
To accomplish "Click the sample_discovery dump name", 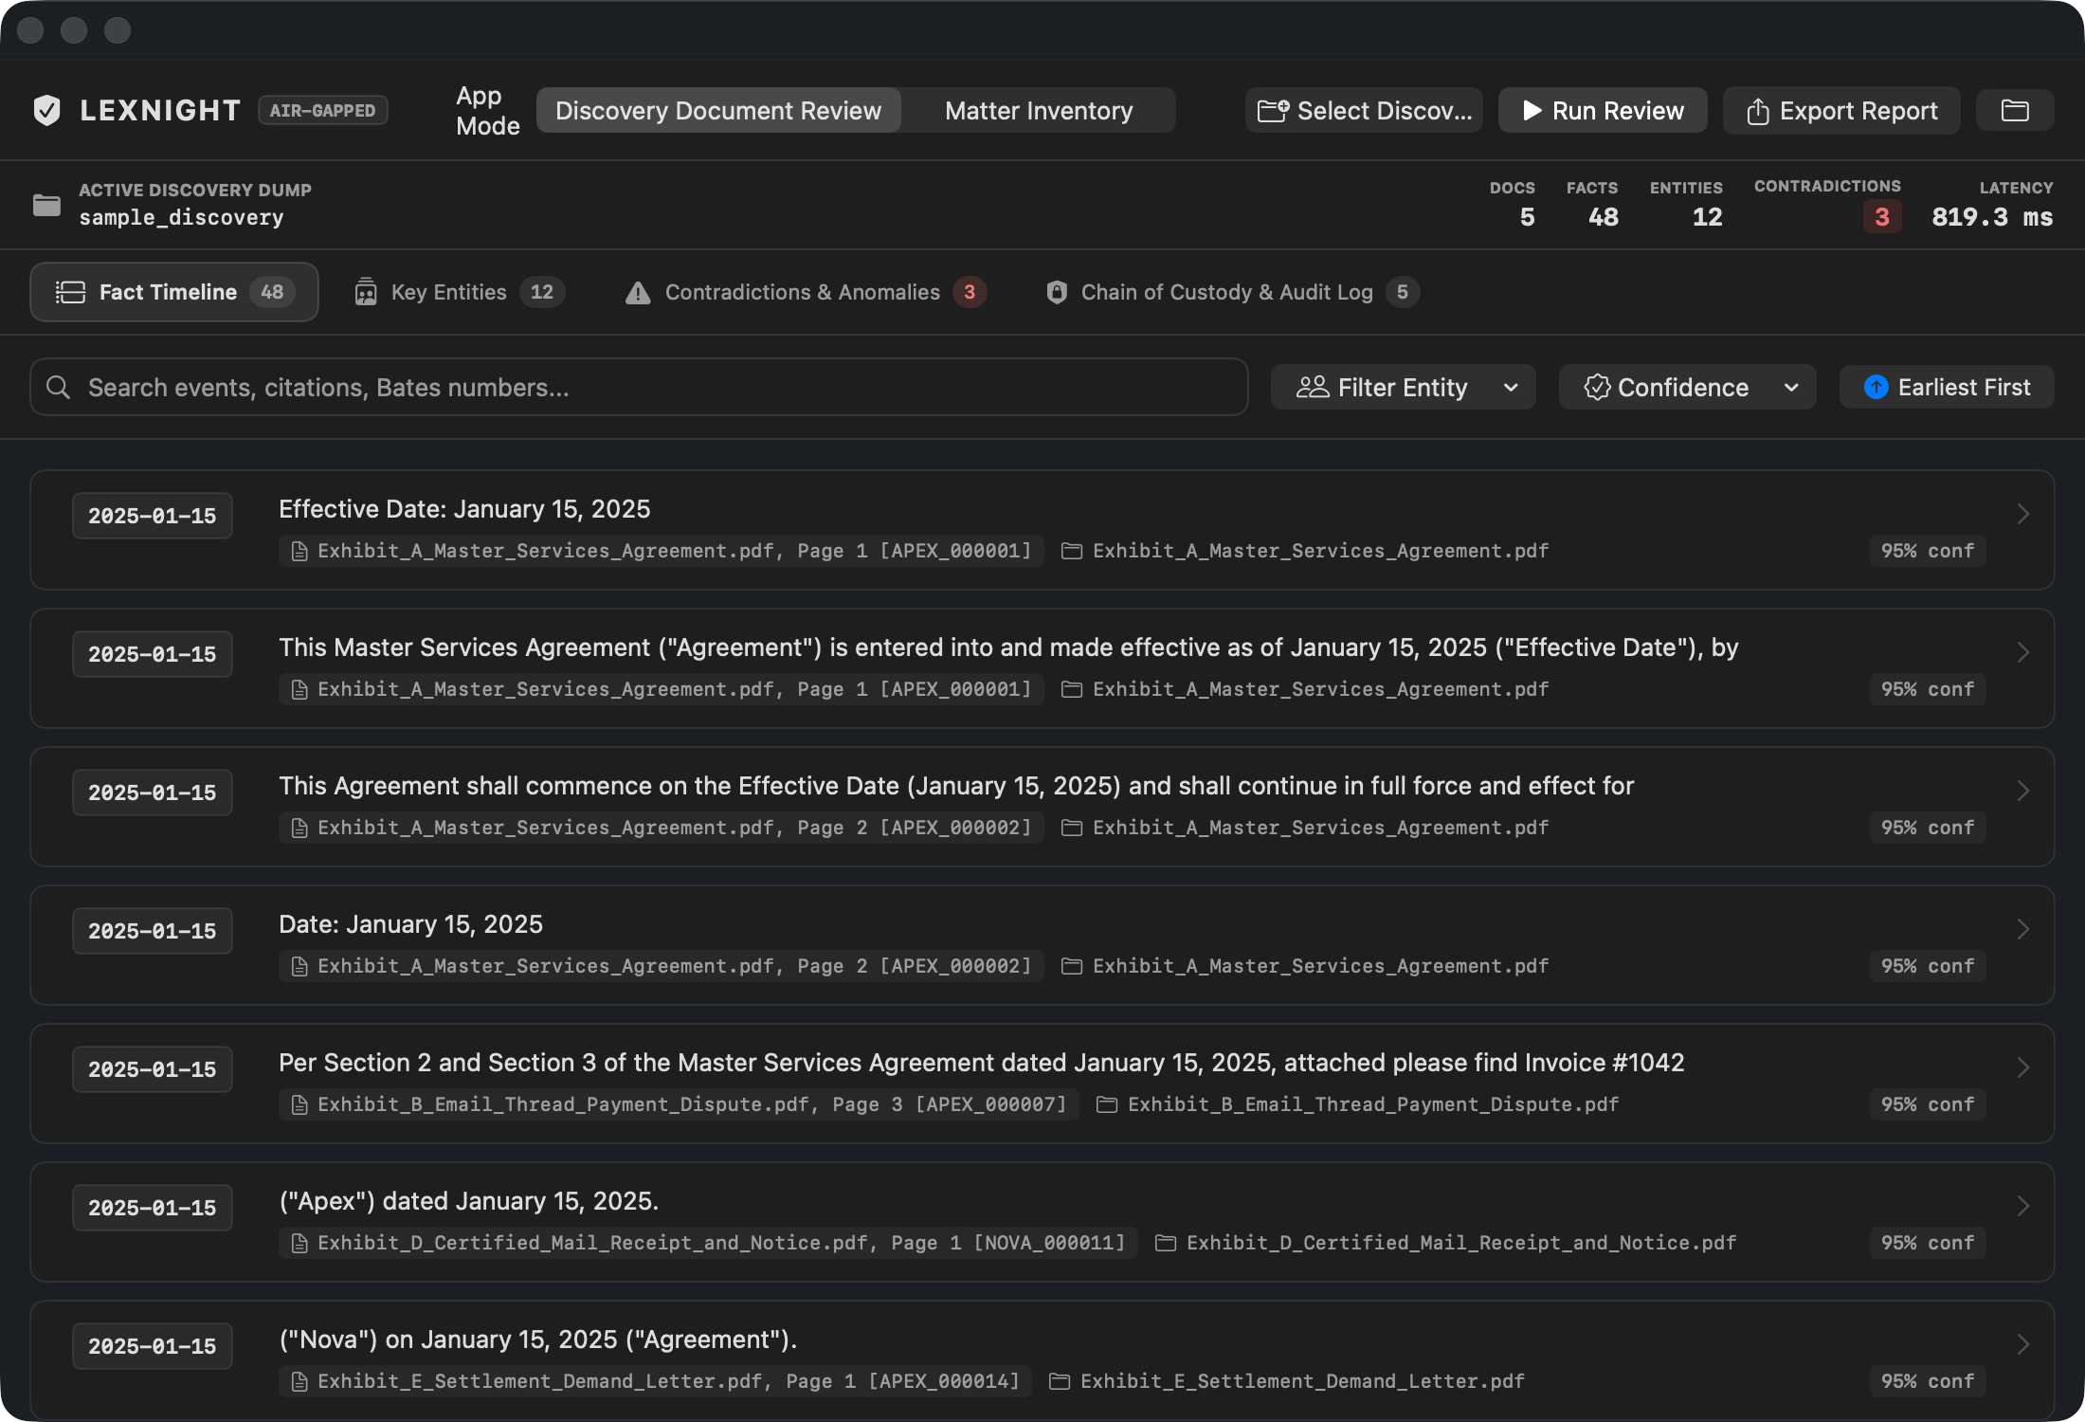I will [181, 218].
